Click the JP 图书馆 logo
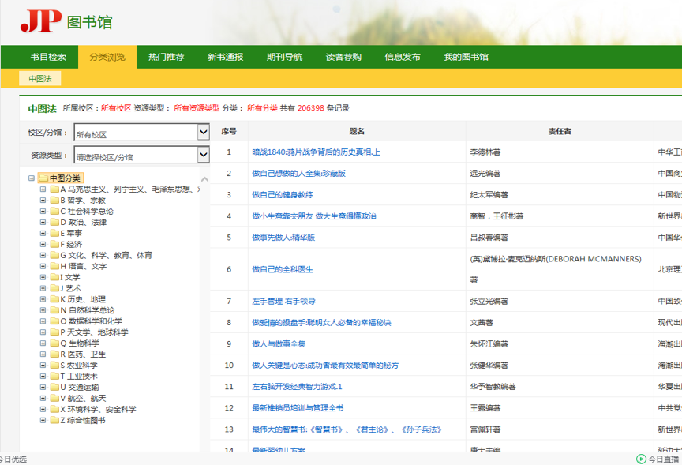 coord(66,21)
